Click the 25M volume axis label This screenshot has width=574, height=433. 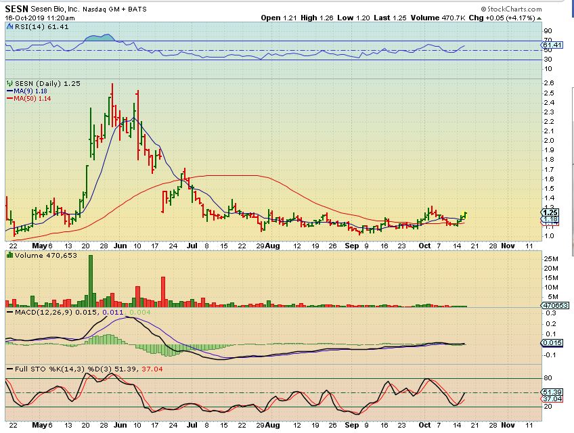click(x=550, y=259)
